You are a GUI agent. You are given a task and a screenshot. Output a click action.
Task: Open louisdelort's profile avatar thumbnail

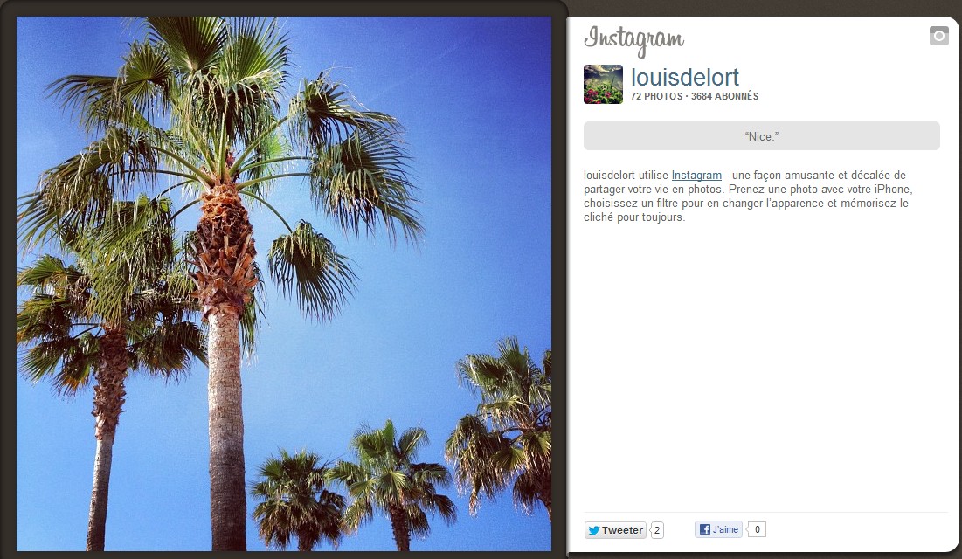pos(603,84)
